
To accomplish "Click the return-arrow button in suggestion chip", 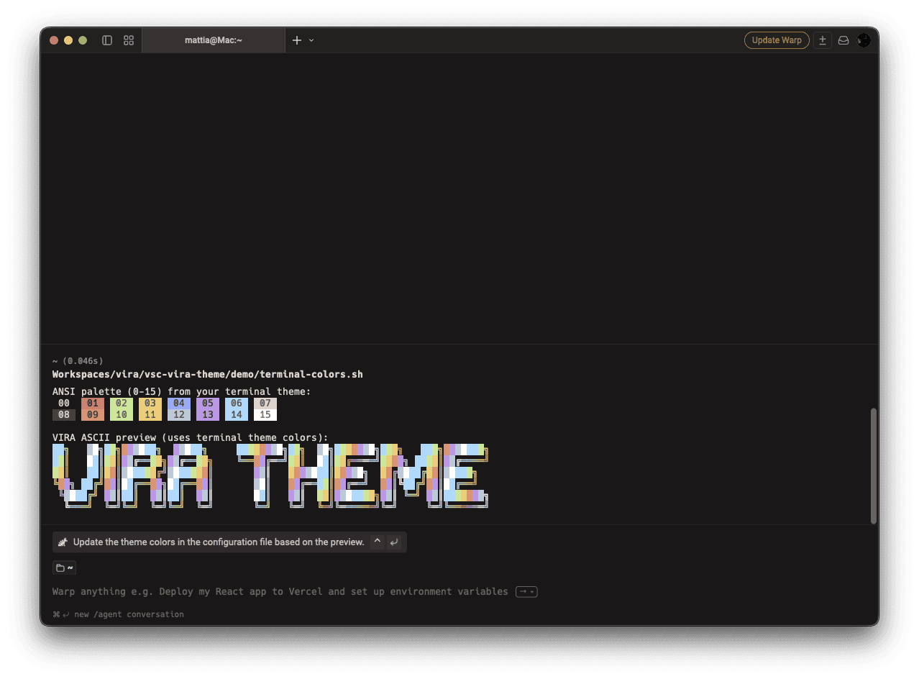I will (x=394, y=542).
